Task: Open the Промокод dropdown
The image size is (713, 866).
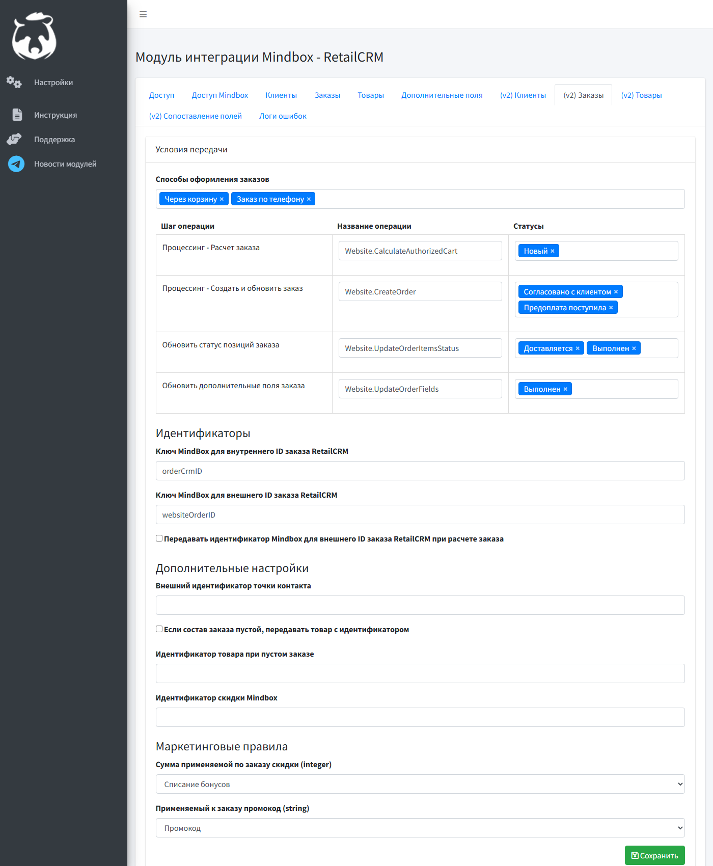Action: [x=420, y=828]
